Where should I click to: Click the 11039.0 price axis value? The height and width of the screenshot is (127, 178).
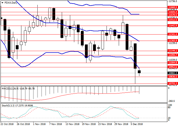pos(173,60)
